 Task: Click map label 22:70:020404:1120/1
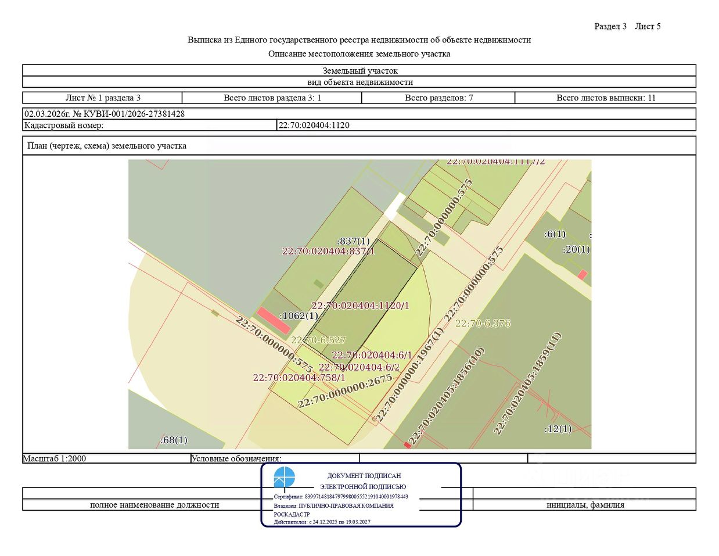360,306
